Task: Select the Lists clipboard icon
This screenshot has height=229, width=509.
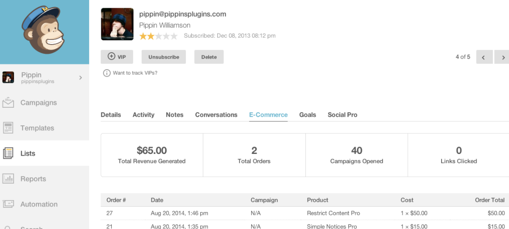Action: pyautogui.click(x=8, y=153)
